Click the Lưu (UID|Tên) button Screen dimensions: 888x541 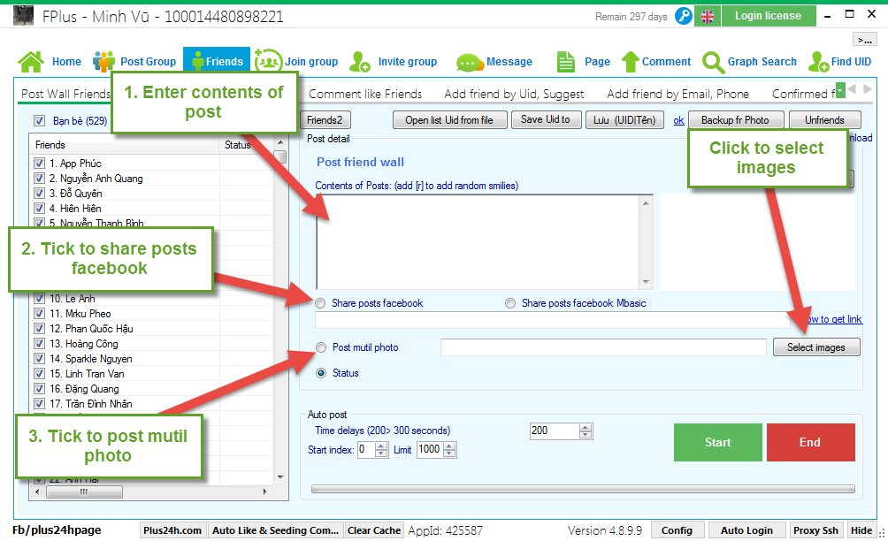[x=624, y=120]
